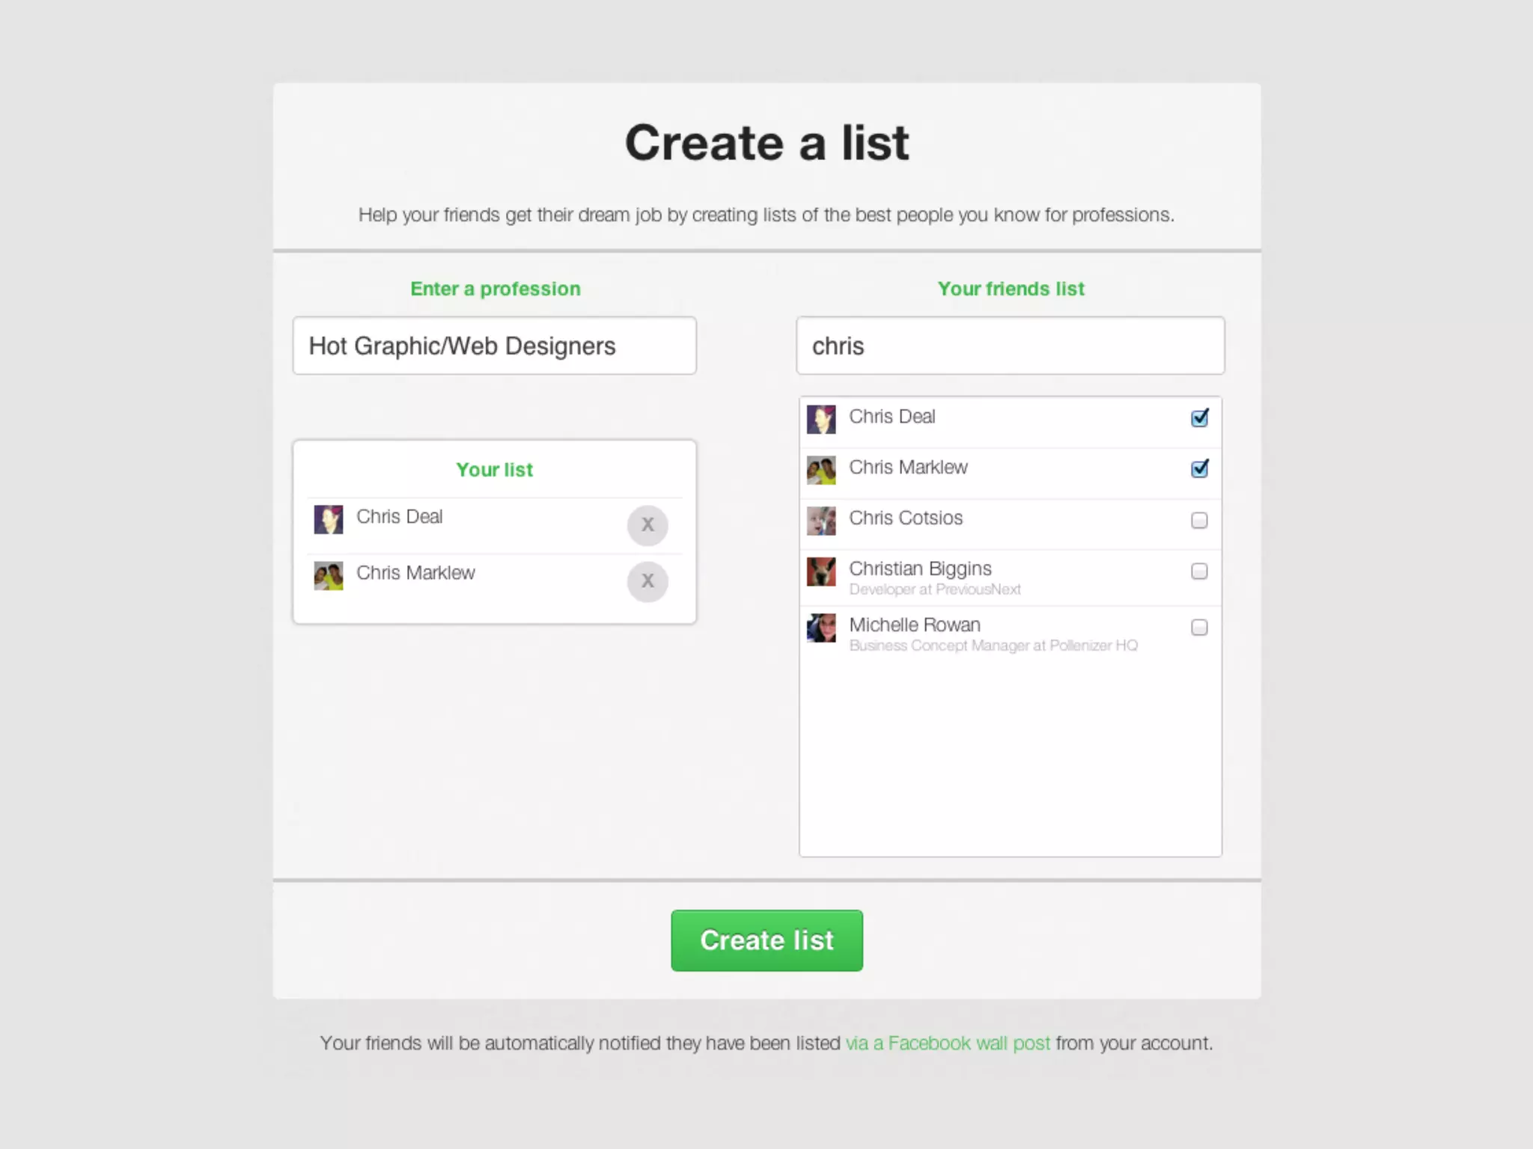1533x1149 pixels.
Task: Tick the Christian Biggins checkbox
Action: point(1199,572)
